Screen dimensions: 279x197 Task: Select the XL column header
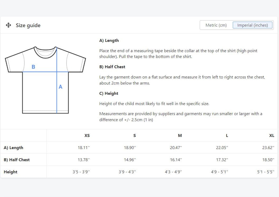pos(272,135)
